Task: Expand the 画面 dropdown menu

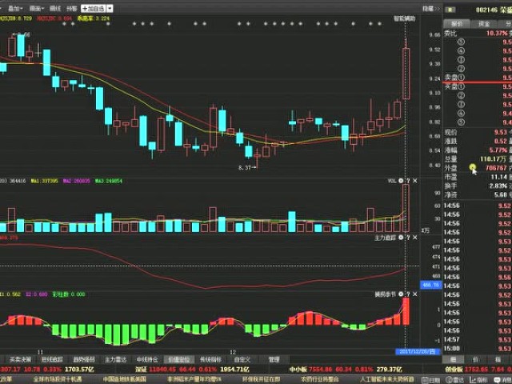Action: coord(35,8)
